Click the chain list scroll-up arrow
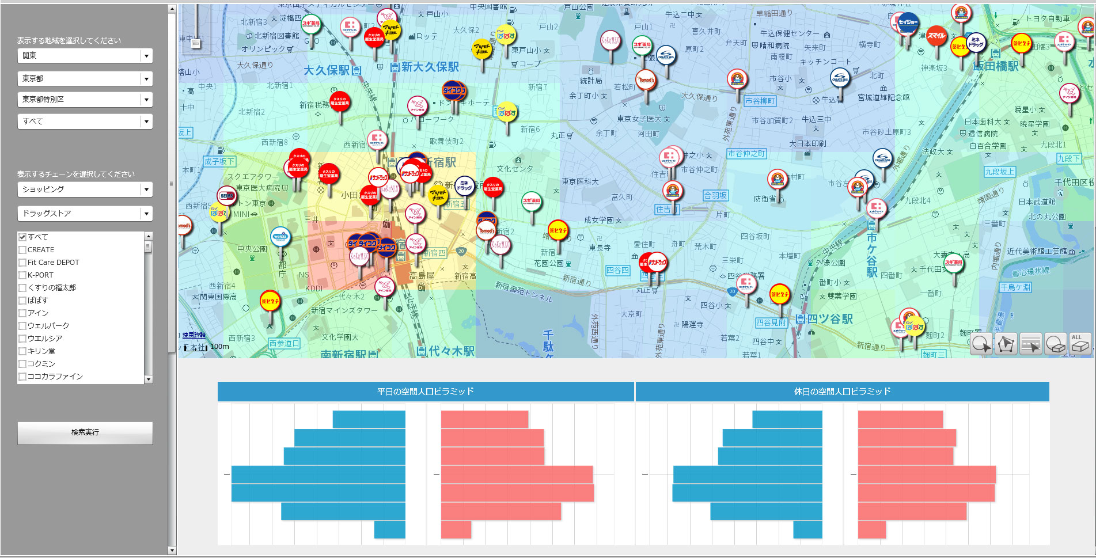Viewport: 1096px width, 558px height. click(148, 236)
